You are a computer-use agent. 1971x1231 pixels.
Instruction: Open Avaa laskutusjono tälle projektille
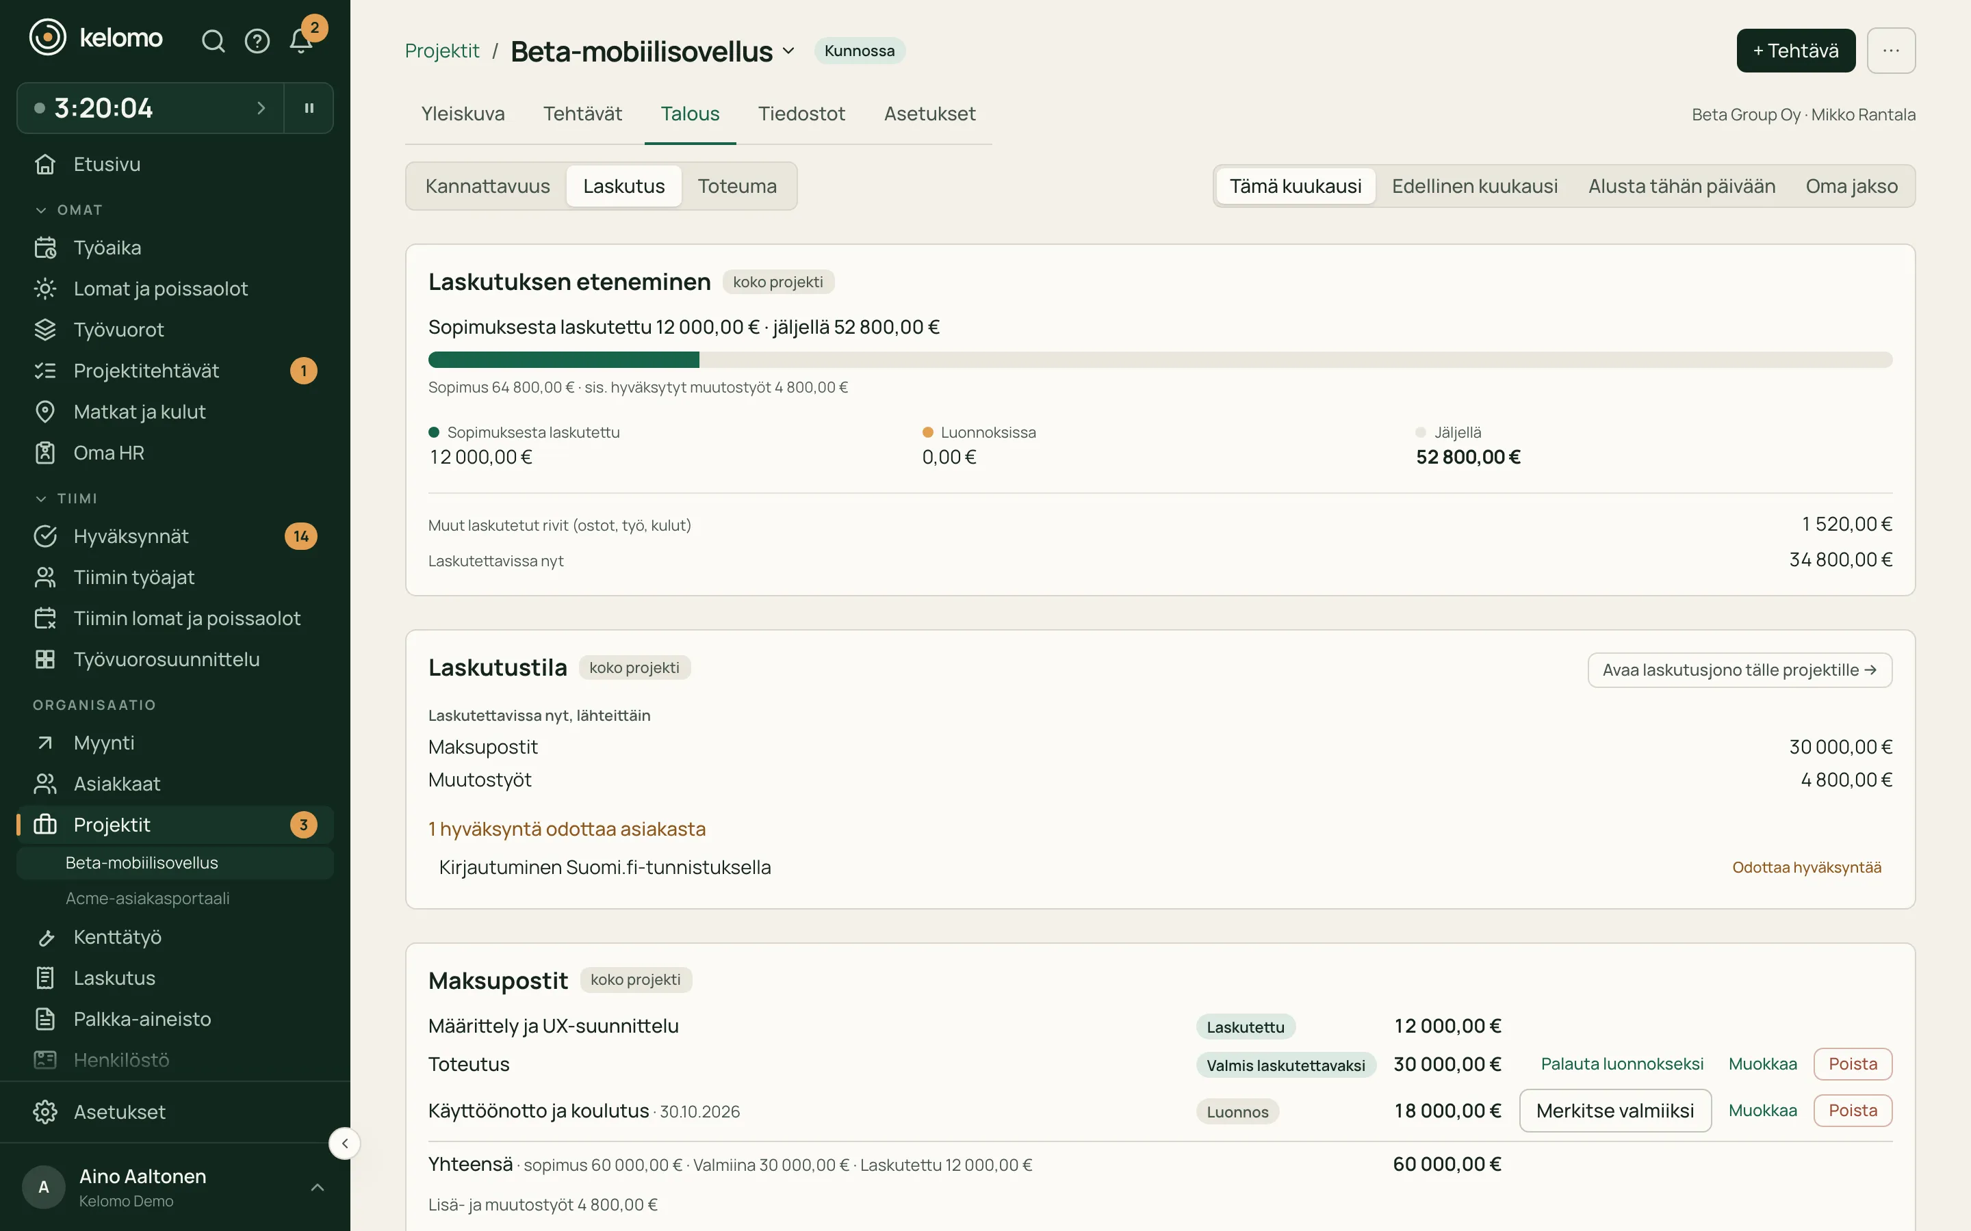click(x=1740, y=670)
